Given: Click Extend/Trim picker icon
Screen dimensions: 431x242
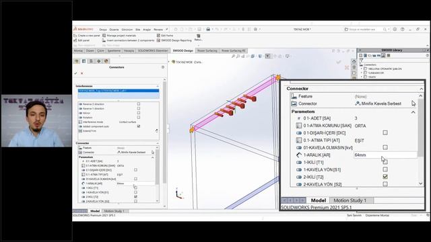Looking at the screenshot, I should [156, 131].
